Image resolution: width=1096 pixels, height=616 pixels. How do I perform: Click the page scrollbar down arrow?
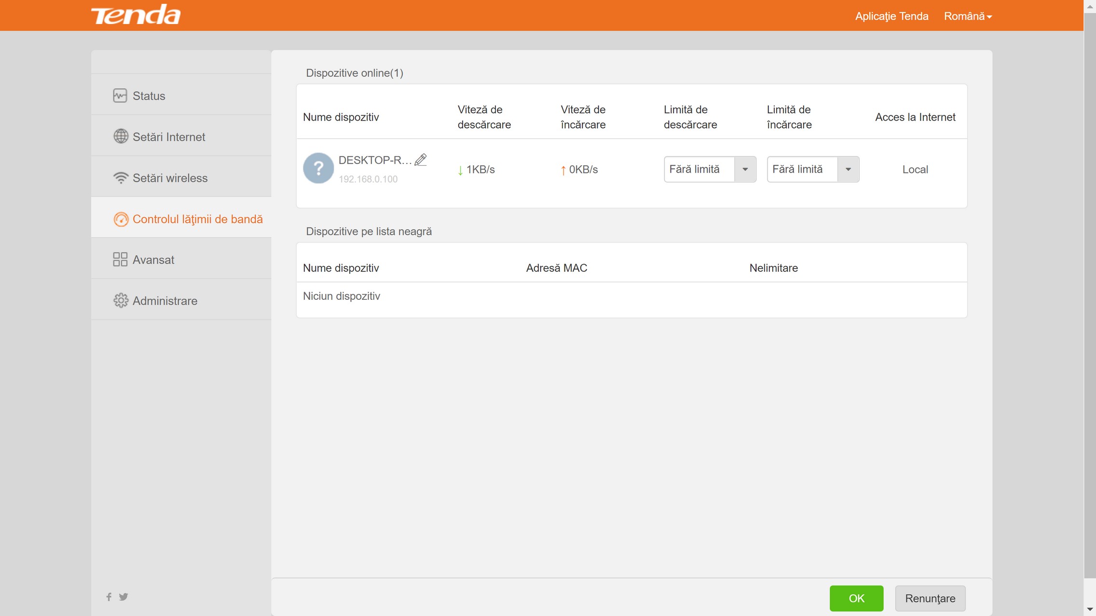(x=1090, y=610)
